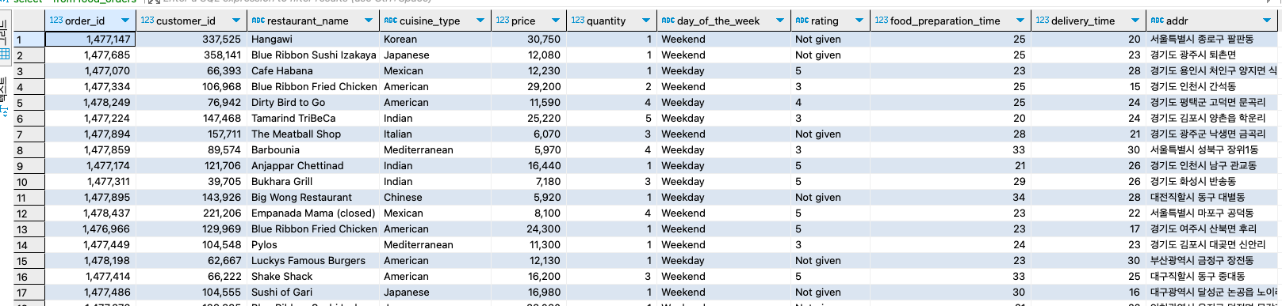Screen dimensions: 1282x306
Task: Select the price cell 5,920
Action: click(529, 197)
